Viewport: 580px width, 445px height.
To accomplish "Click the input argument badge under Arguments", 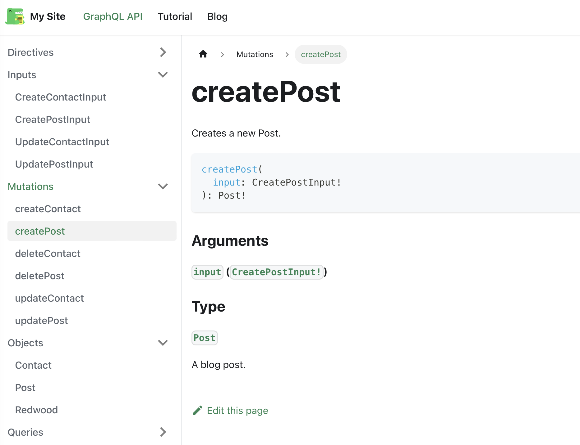I will pos(207,272).
